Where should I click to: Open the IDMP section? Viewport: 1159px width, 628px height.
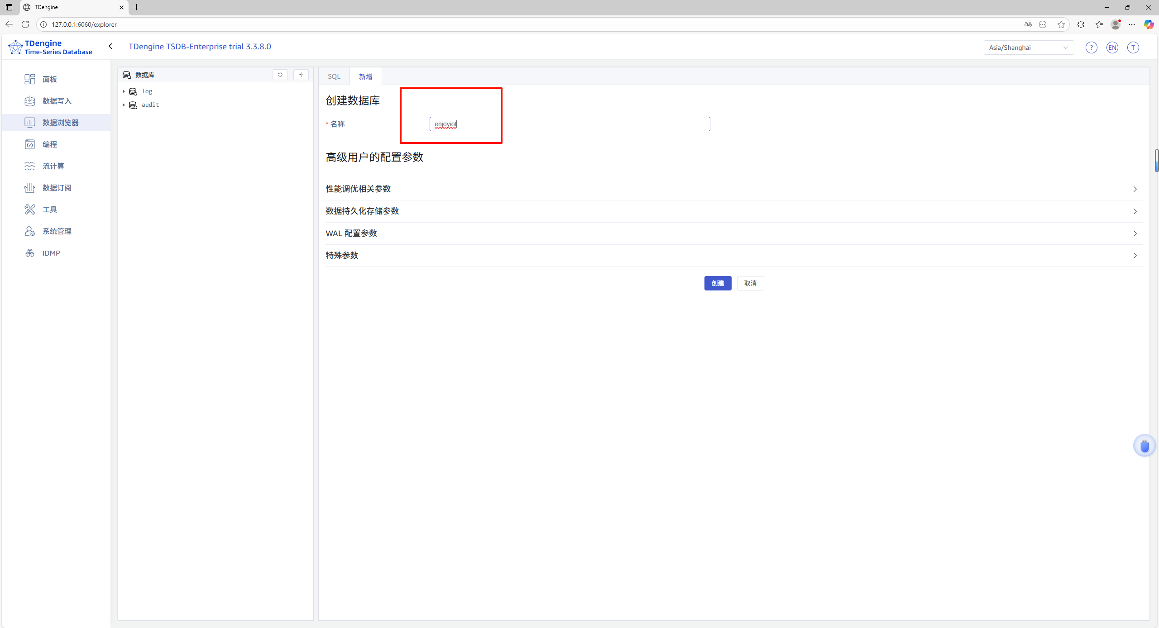(51, 253)
